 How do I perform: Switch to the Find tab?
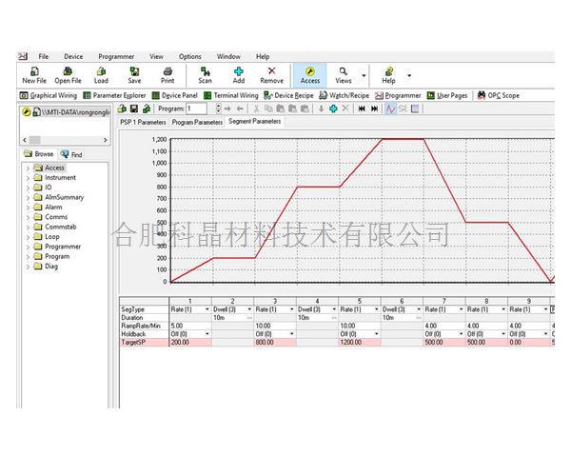(x=71, y=153)
